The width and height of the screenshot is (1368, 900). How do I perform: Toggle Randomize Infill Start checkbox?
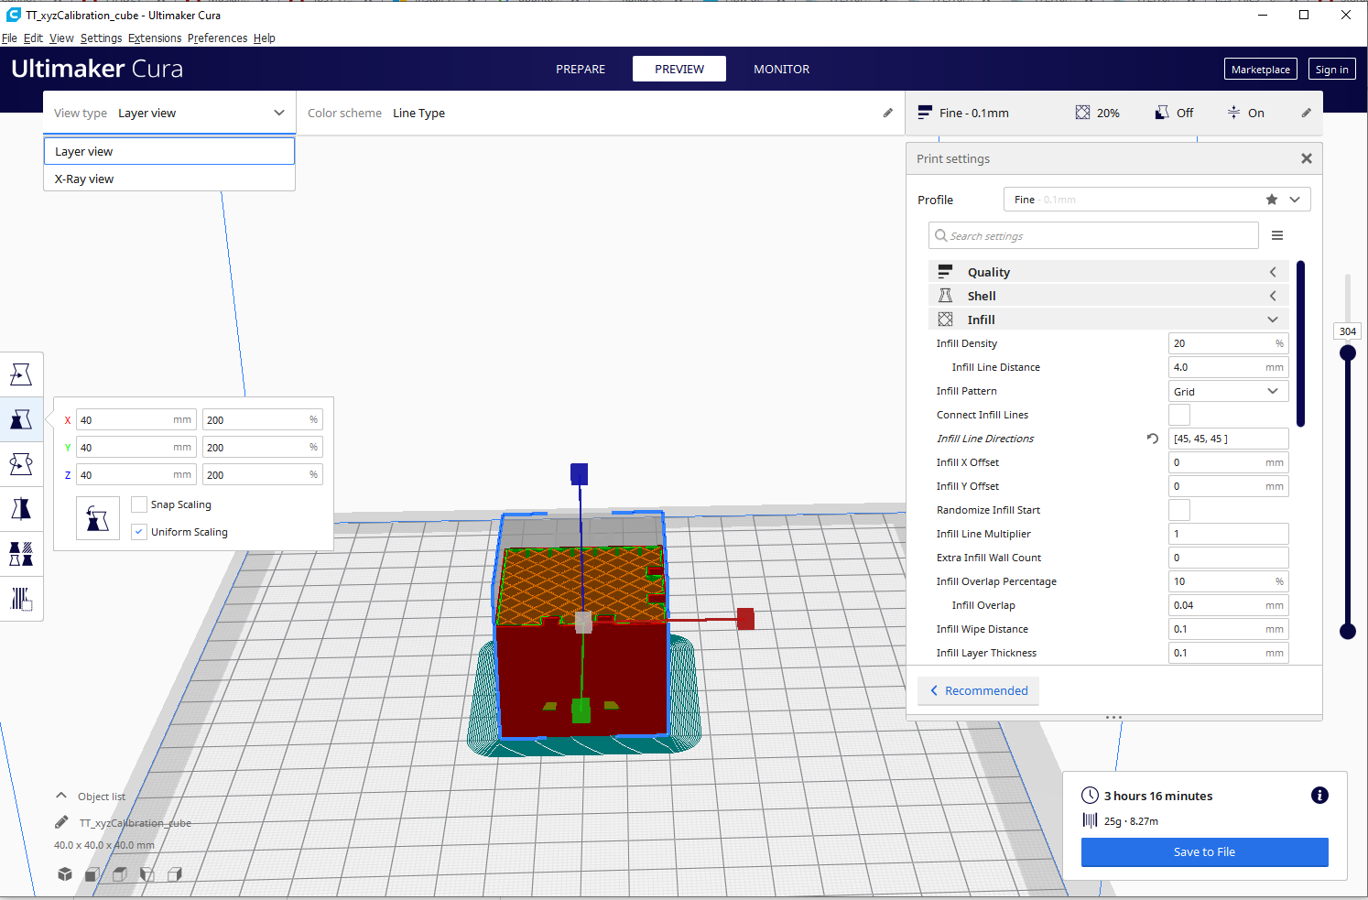pos(1179,510)
